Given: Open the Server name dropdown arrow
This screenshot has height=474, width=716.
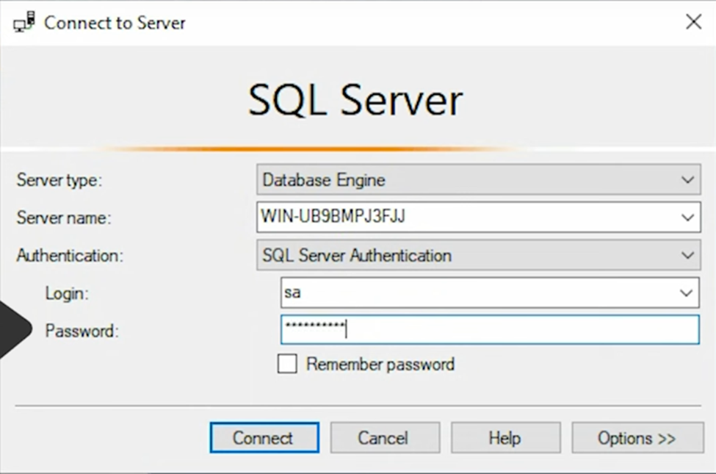Looking at the screenshot, I should point(687,217).
